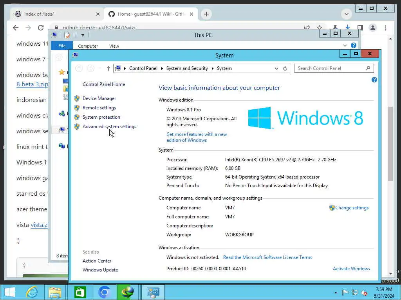Navigate up one level in Control Panel
Viewport: 401px width, 300px height.
point(108,68)
